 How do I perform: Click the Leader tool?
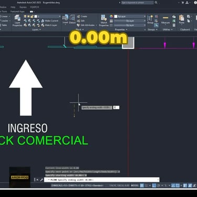(4, 20)
